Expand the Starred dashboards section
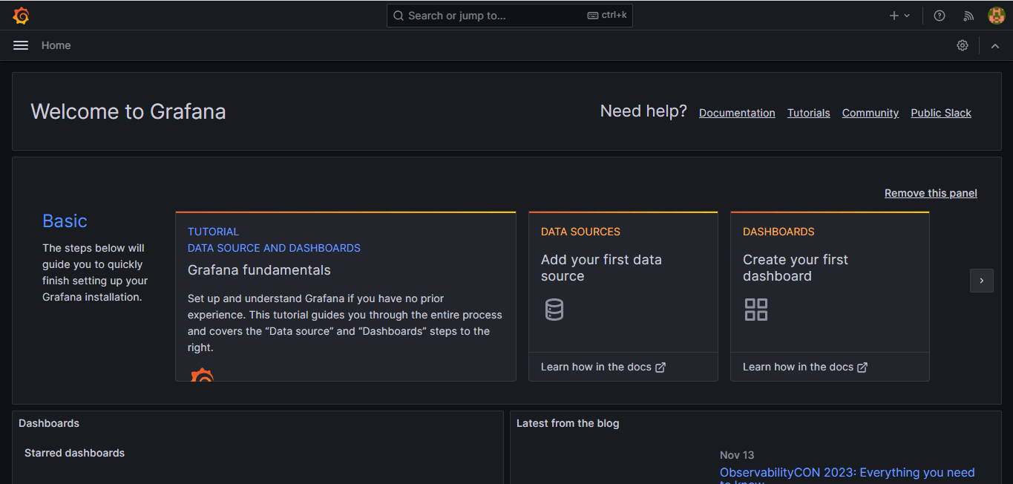The image size is (1013, 484). 74,453
